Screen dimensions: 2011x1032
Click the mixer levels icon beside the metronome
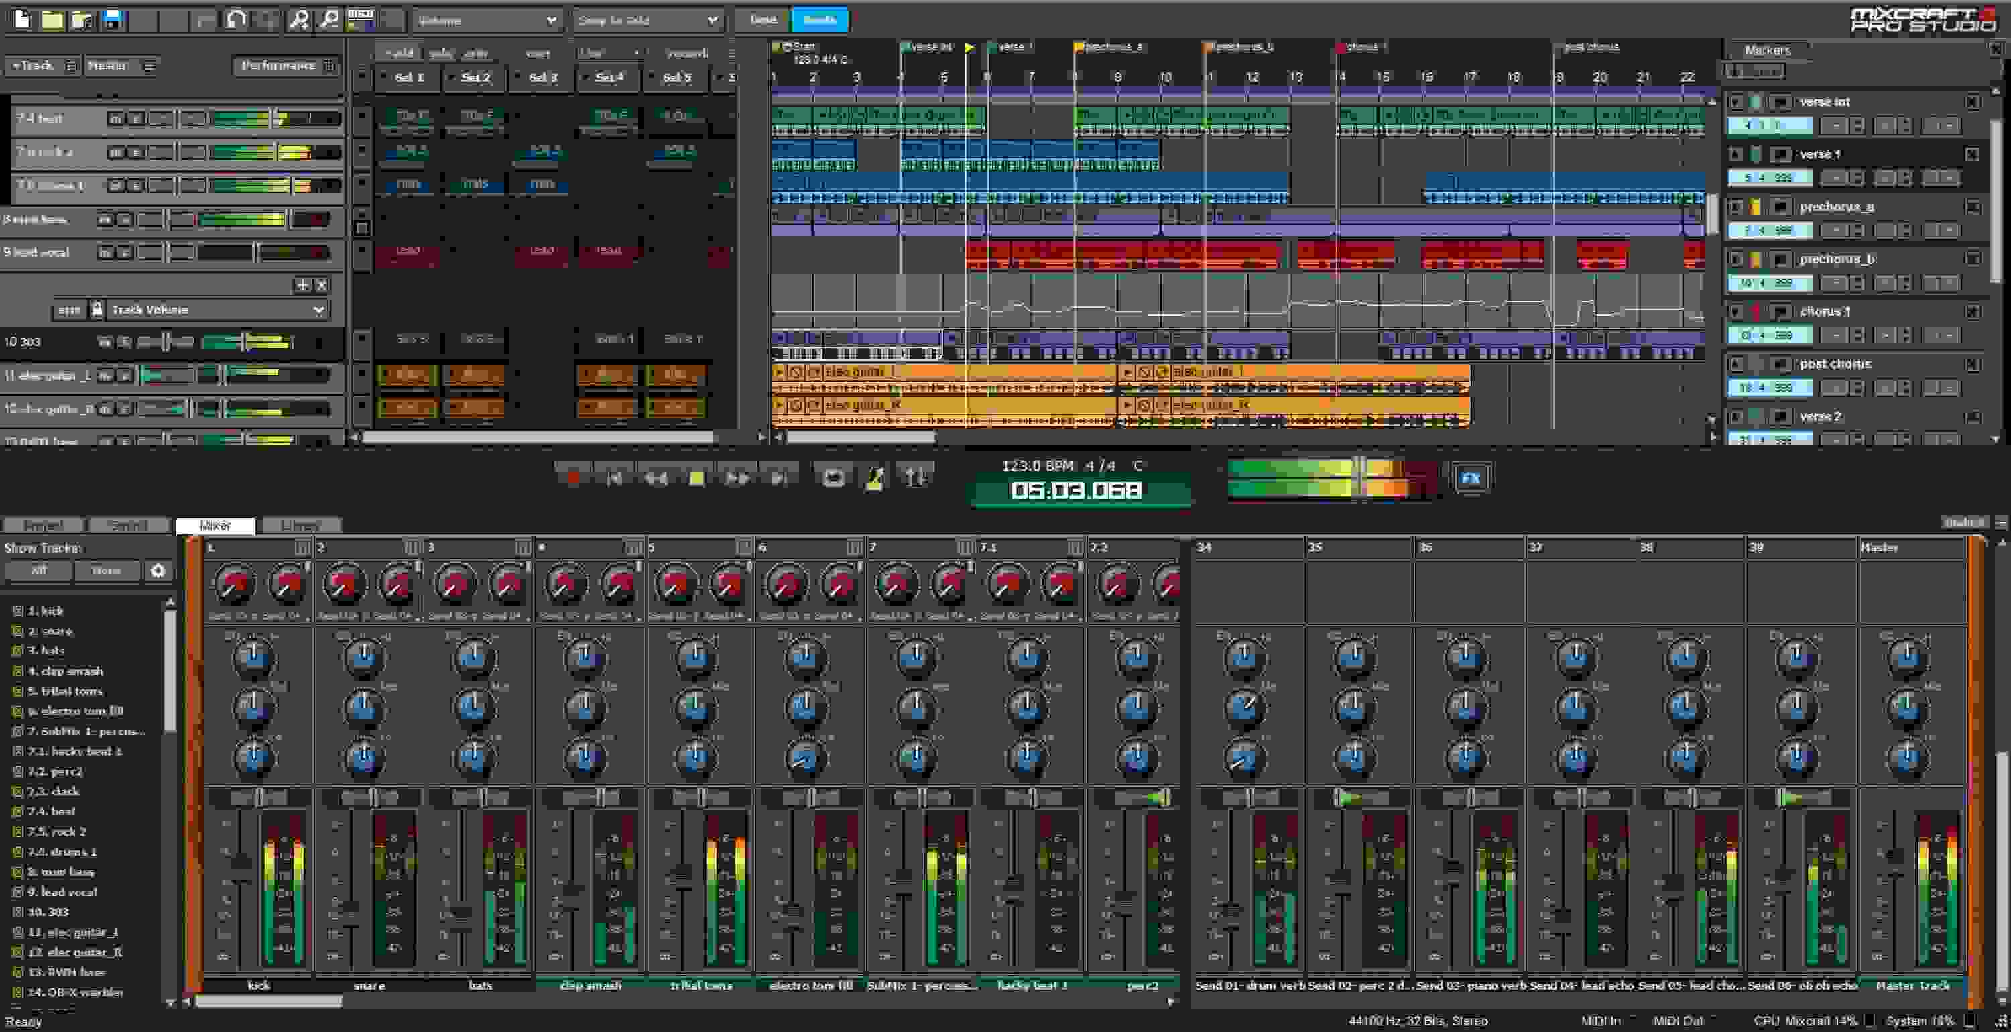(x=915, y=477)
